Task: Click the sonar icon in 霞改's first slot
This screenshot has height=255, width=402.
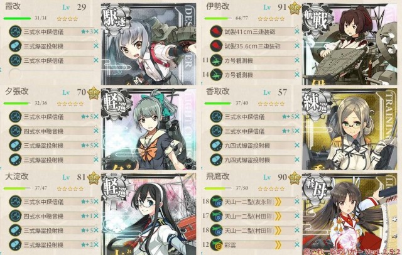Action: [x=15, y=32]
